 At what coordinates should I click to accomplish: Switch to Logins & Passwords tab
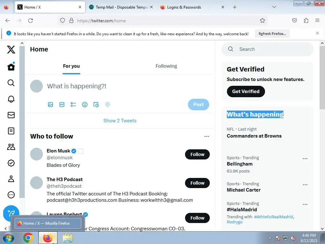pos(192,7)
